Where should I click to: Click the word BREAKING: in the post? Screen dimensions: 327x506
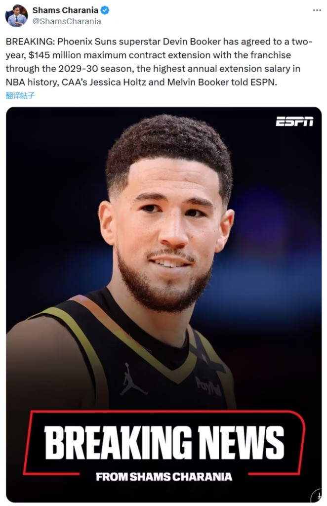click(x=30, y=42)
